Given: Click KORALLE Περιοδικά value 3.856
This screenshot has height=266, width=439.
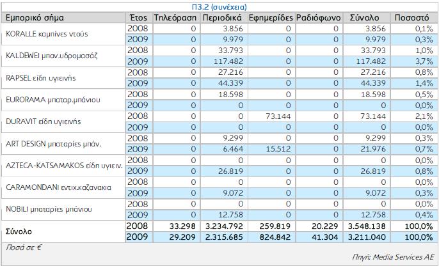Looking at the screenshot, I should pos(233,29).
